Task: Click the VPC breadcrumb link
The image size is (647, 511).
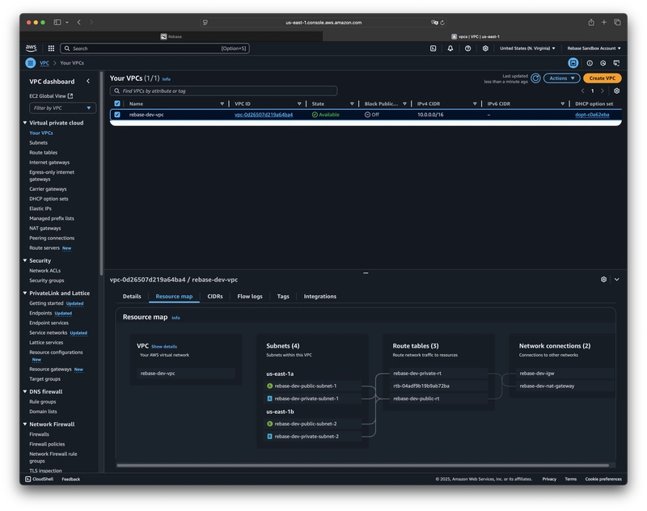Action: click(x=44, y=63)
